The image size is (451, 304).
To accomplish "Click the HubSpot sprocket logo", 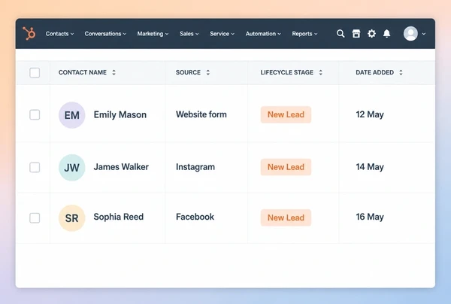I will tap(29, 33).
